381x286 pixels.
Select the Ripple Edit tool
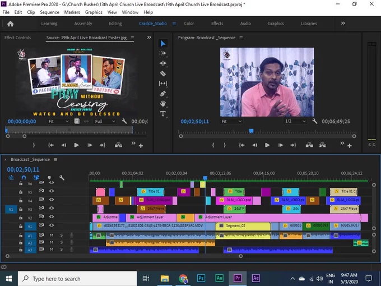(163, 63)
